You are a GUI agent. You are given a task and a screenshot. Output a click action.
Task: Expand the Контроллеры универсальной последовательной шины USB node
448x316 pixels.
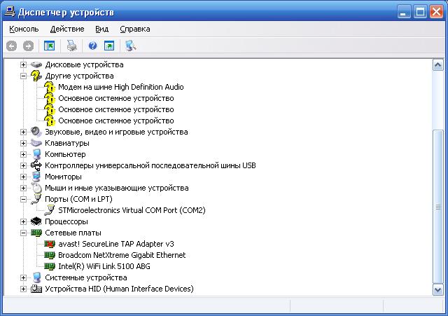(23, 165)
